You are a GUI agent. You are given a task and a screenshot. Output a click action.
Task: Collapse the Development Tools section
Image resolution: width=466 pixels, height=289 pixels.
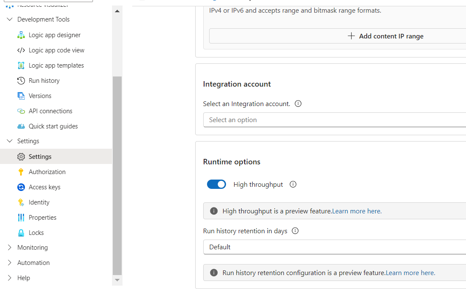pos(10,19)
